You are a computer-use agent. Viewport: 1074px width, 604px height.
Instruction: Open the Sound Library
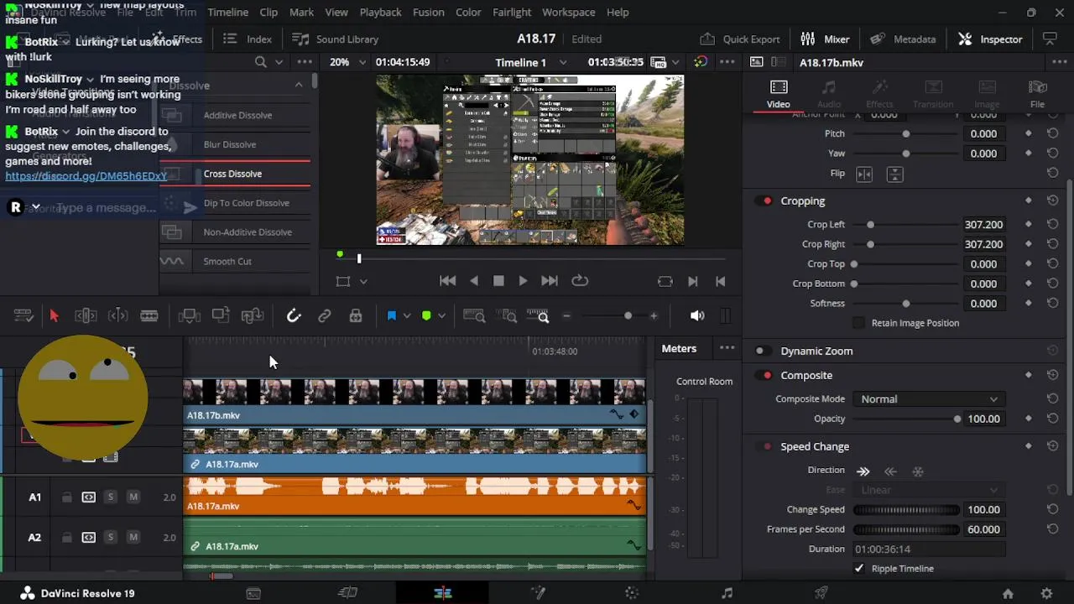coord(335,39)
